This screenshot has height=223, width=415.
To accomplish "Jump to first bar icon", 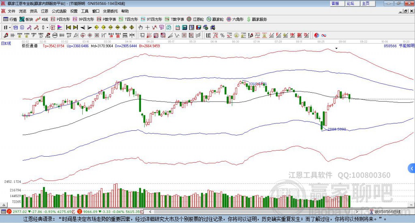I will pos(68,28).
